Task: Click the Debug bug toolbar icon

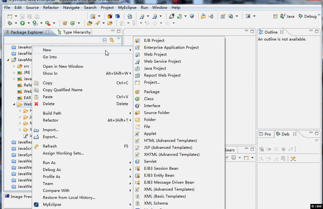Action: pos(10,23)
